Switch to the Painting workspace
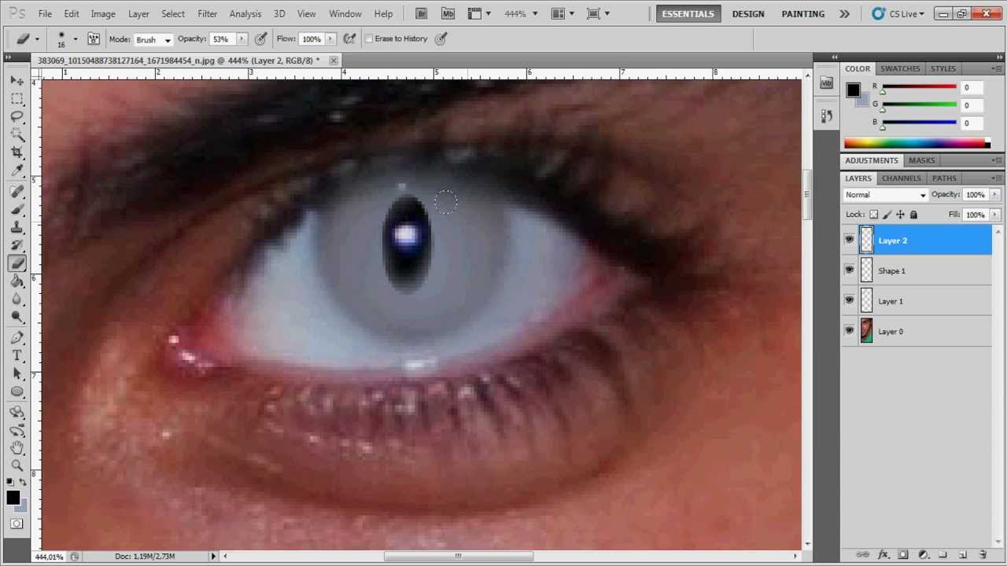The image size is (1007, 566). pyautogui.click(x=802, y=14)
